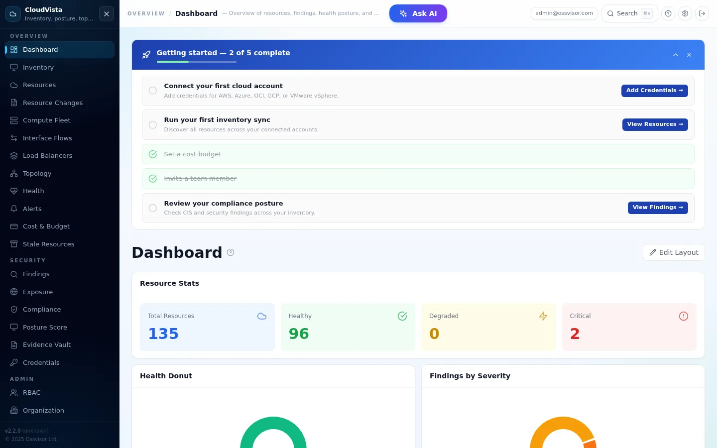The width and height of the screenshot is (717, 448).
Task: Go to Resource Changes in sidebar
Action: pyautogui.click(x=60, y=103)
